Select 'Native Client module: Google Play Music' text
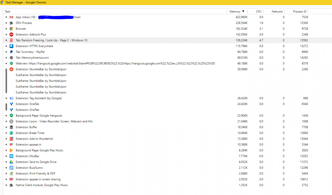 [42, 185]
